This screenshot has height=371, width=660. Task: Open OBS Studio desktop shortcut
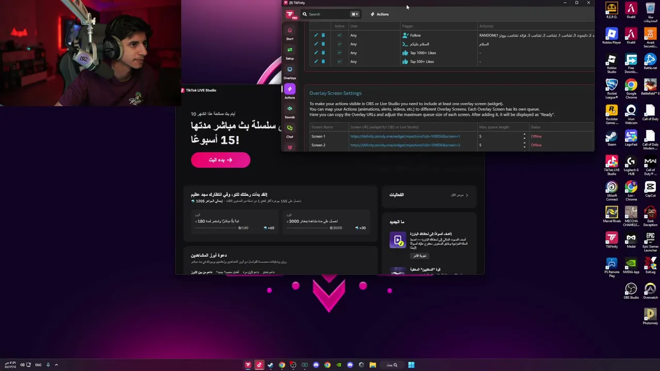point(631,291)
